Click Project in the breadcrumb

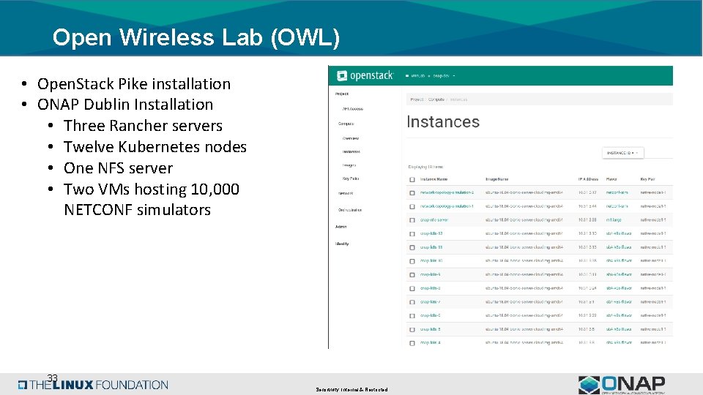click(417, 99)
